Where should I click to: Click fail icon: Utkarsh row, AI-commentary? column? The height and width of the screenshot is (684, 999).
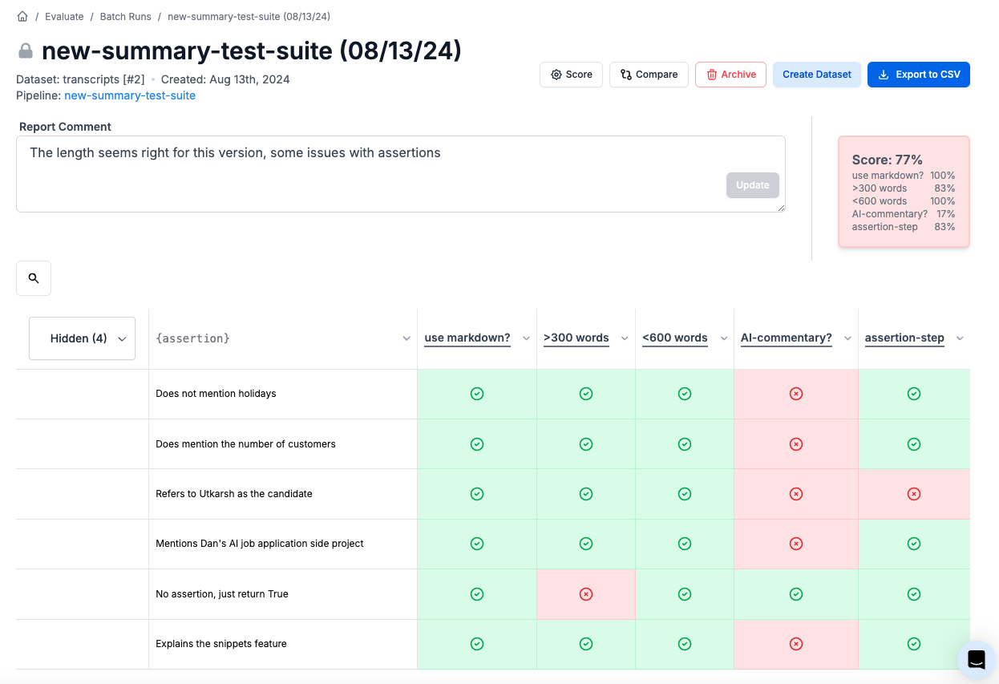[x=796, y=494]
